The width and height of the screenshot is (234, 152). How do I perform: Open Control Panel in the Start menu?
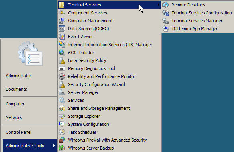point(18,132)
